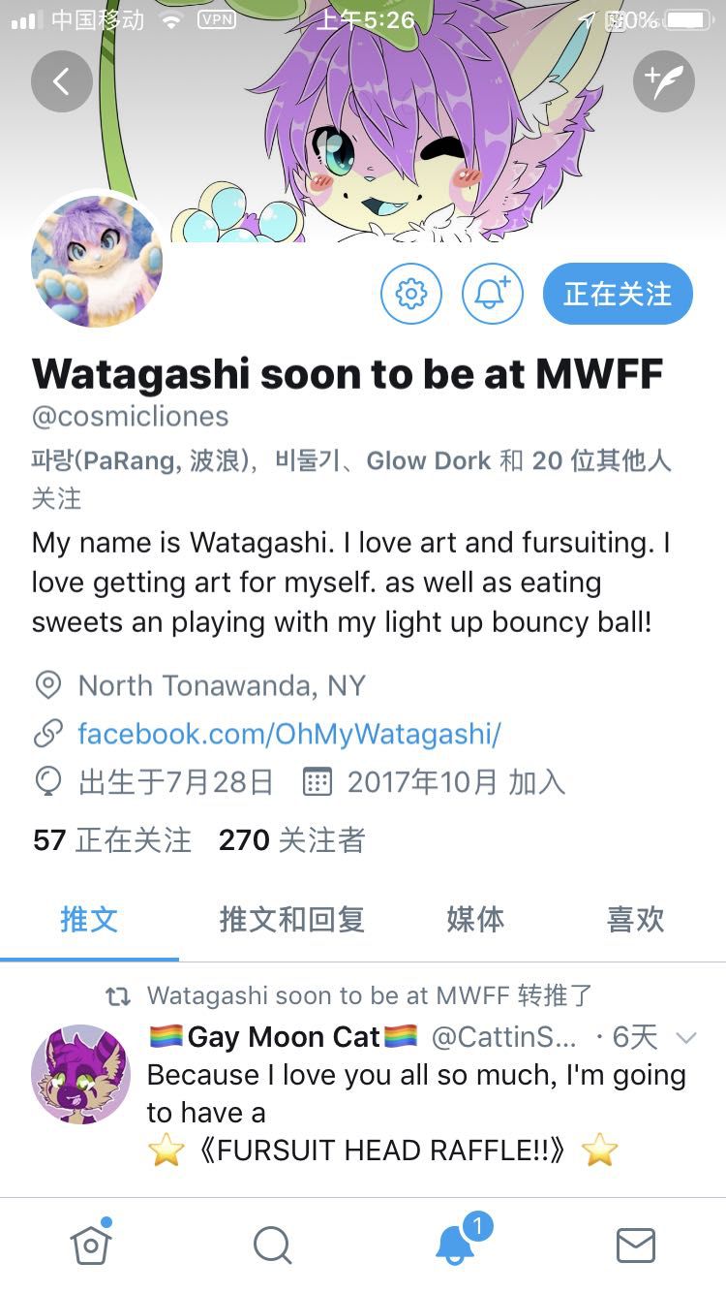
Task: Open the profile settings gear icon
Action: click(x=411, y=294)
